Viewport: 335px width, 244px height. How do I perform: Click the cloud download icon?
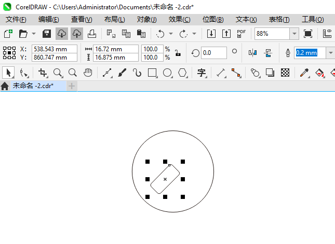coord(62,34)
